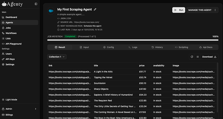Select title cell Soumission
The image size is (223, 119).
pyautogui.click(x=100, y=83)
